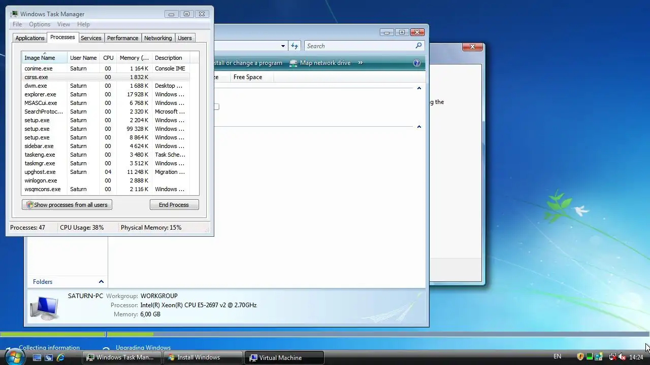Click network tray icon with red X
The width and height of the screenshot is (650, 365).
[612, 357]
